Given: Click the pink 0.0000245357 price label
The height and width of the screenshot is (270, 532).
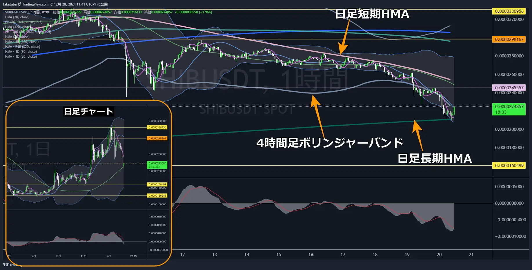Looking at the screenshot, I should [x=509, y=88].
